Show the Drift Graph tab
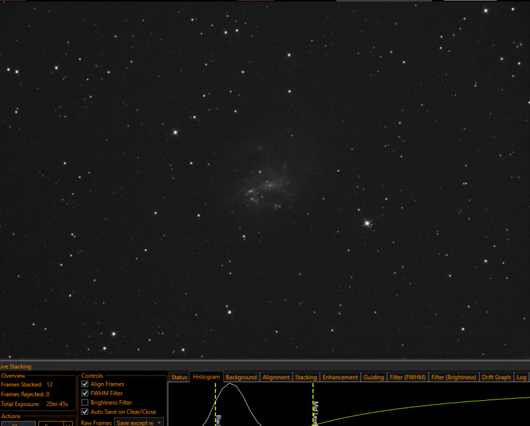 [x=496, y=377]
